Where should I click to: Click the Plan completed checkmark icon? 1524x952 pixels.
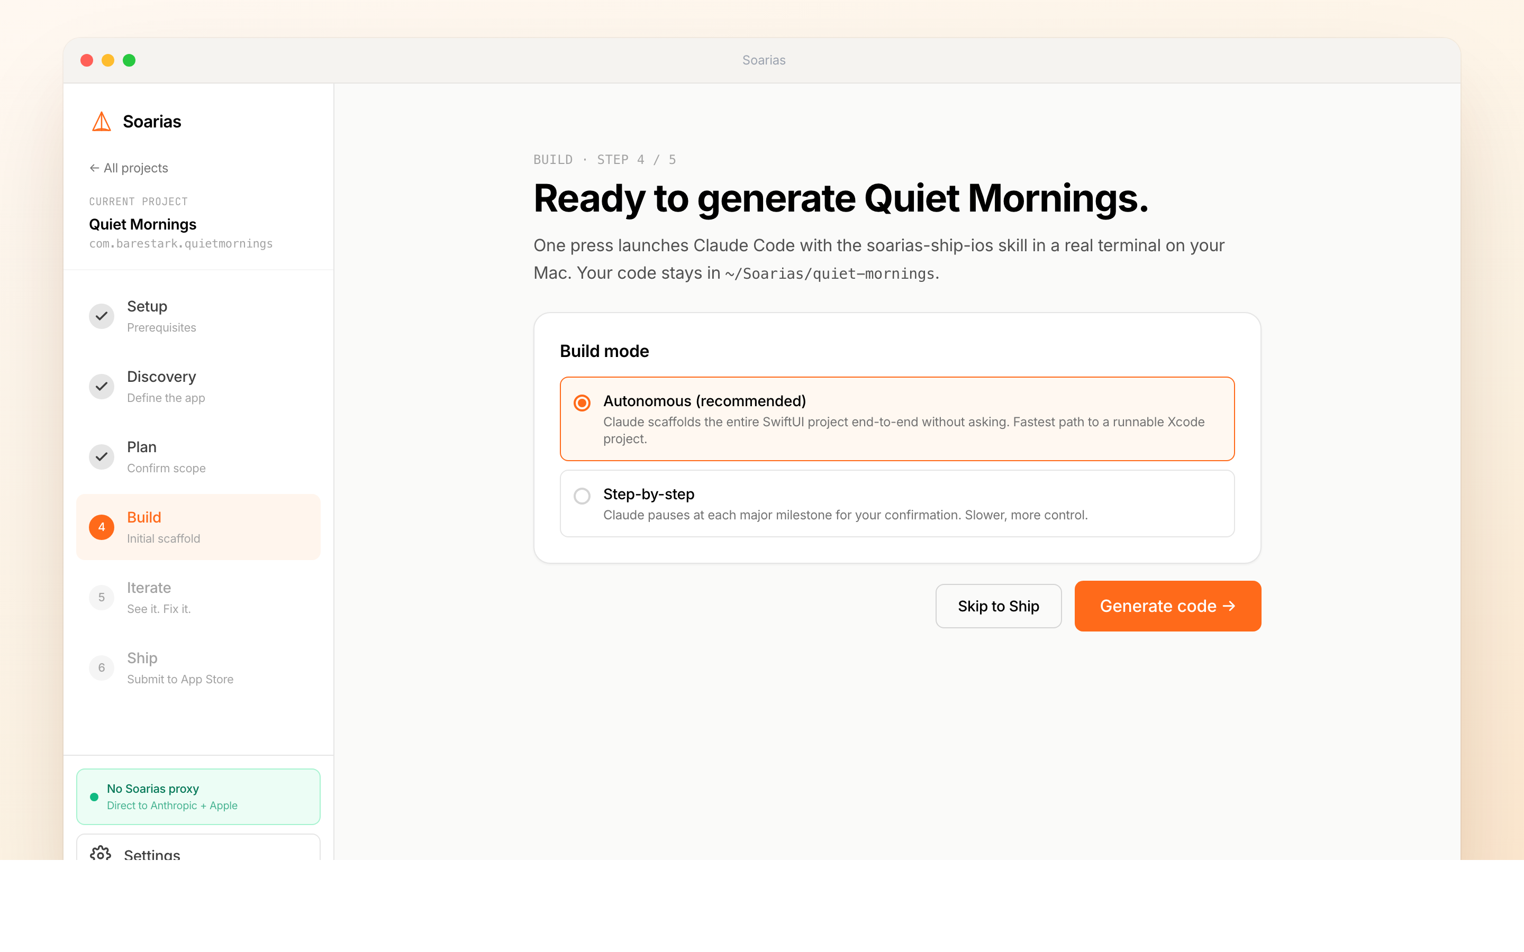(102, 457)
